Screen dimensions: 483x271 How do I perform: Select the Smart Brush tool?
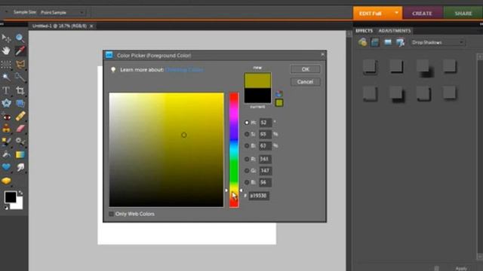(x=20, y=141)
